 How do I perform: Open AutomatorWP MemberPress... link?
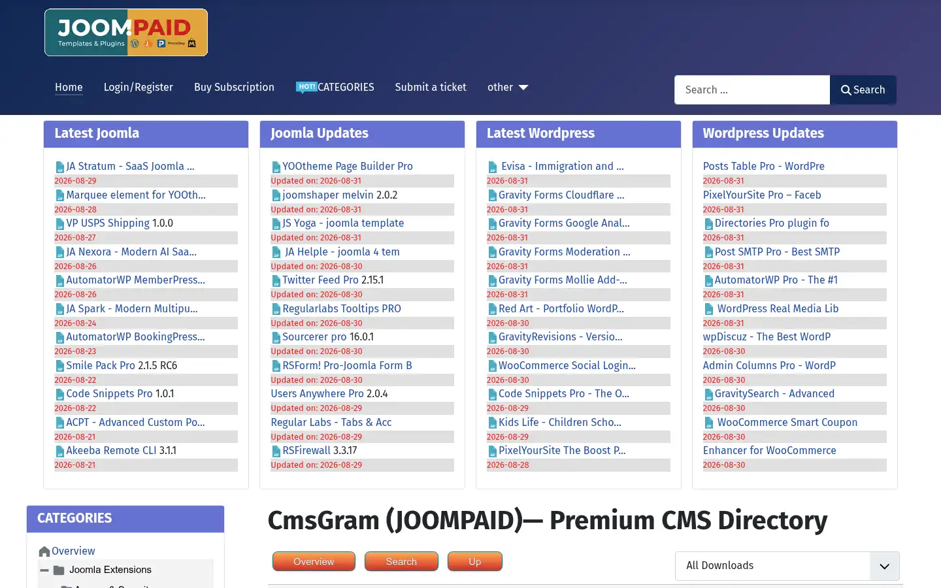click(135, 280)
